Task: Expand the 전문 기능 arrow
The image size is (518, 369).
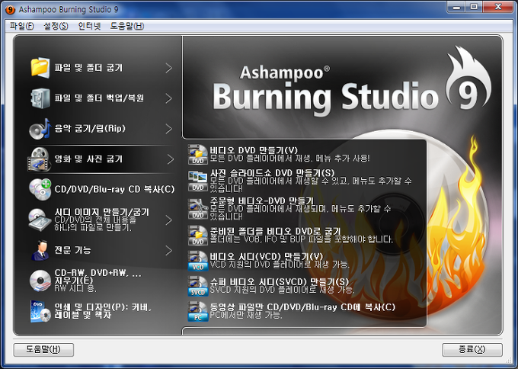Action: coord(169,250)
